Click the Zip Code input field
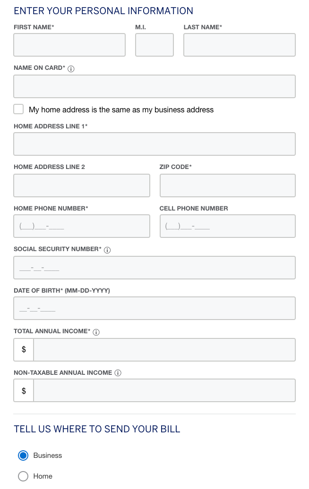This screenshot has height=489, width=309. click(227, 185)
